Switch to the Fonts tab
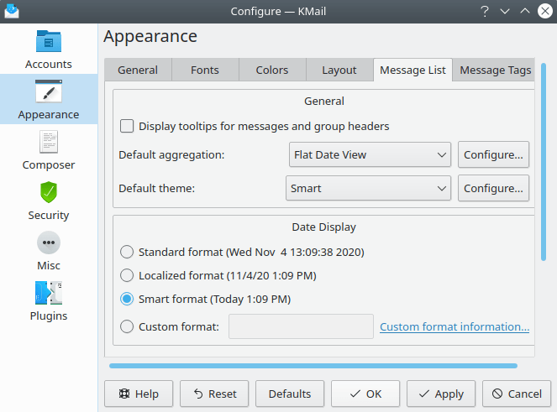Screen dimensions: 557x412 click(x=205, y=70)
